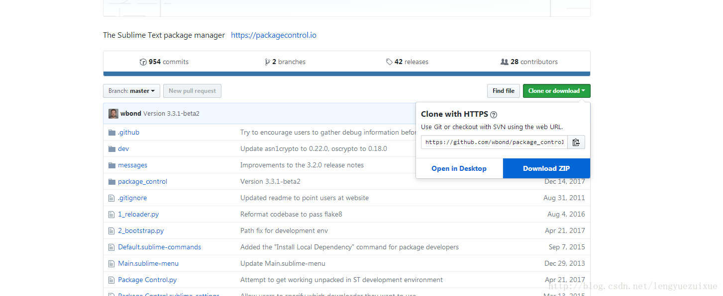Click the wbond avatar thumbnail
Image resolution: width=723 pixels, height=296 pixels.
tap(113, 113)
